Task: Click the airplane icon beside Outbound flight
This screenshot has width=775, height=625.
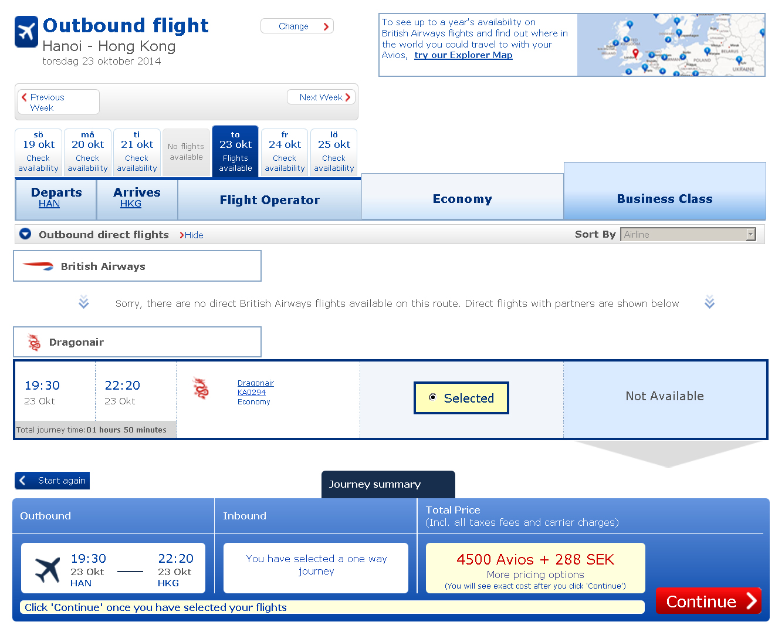Action: 26,32
